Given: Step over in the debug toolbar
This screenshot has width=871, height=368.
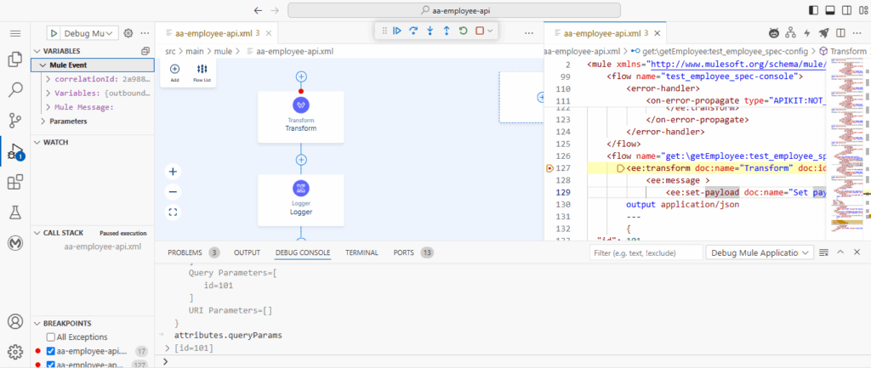Looking at the screenshot, I should [413, 31].
